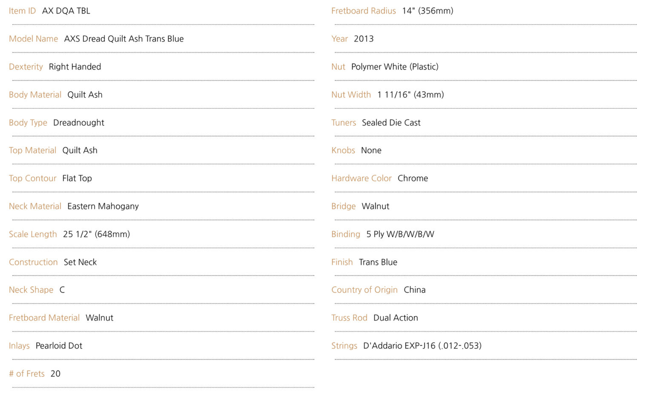Click the 5 Ply W/B/W/B/W binding value
This screenshot has width=654, height=393.
click(x=400, y=234)
